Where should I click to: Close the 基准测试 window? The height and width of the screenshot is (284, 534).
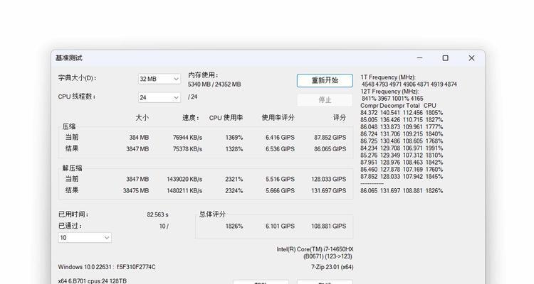click(x=471, y=58)
